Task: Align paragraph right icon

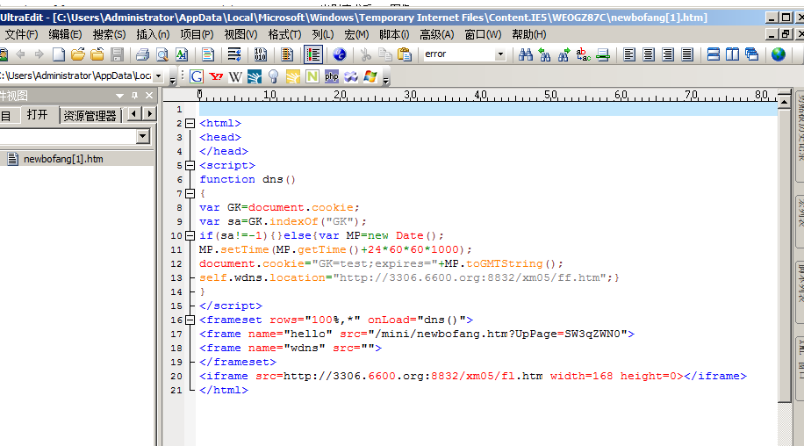Action: (x=668, y=54)
